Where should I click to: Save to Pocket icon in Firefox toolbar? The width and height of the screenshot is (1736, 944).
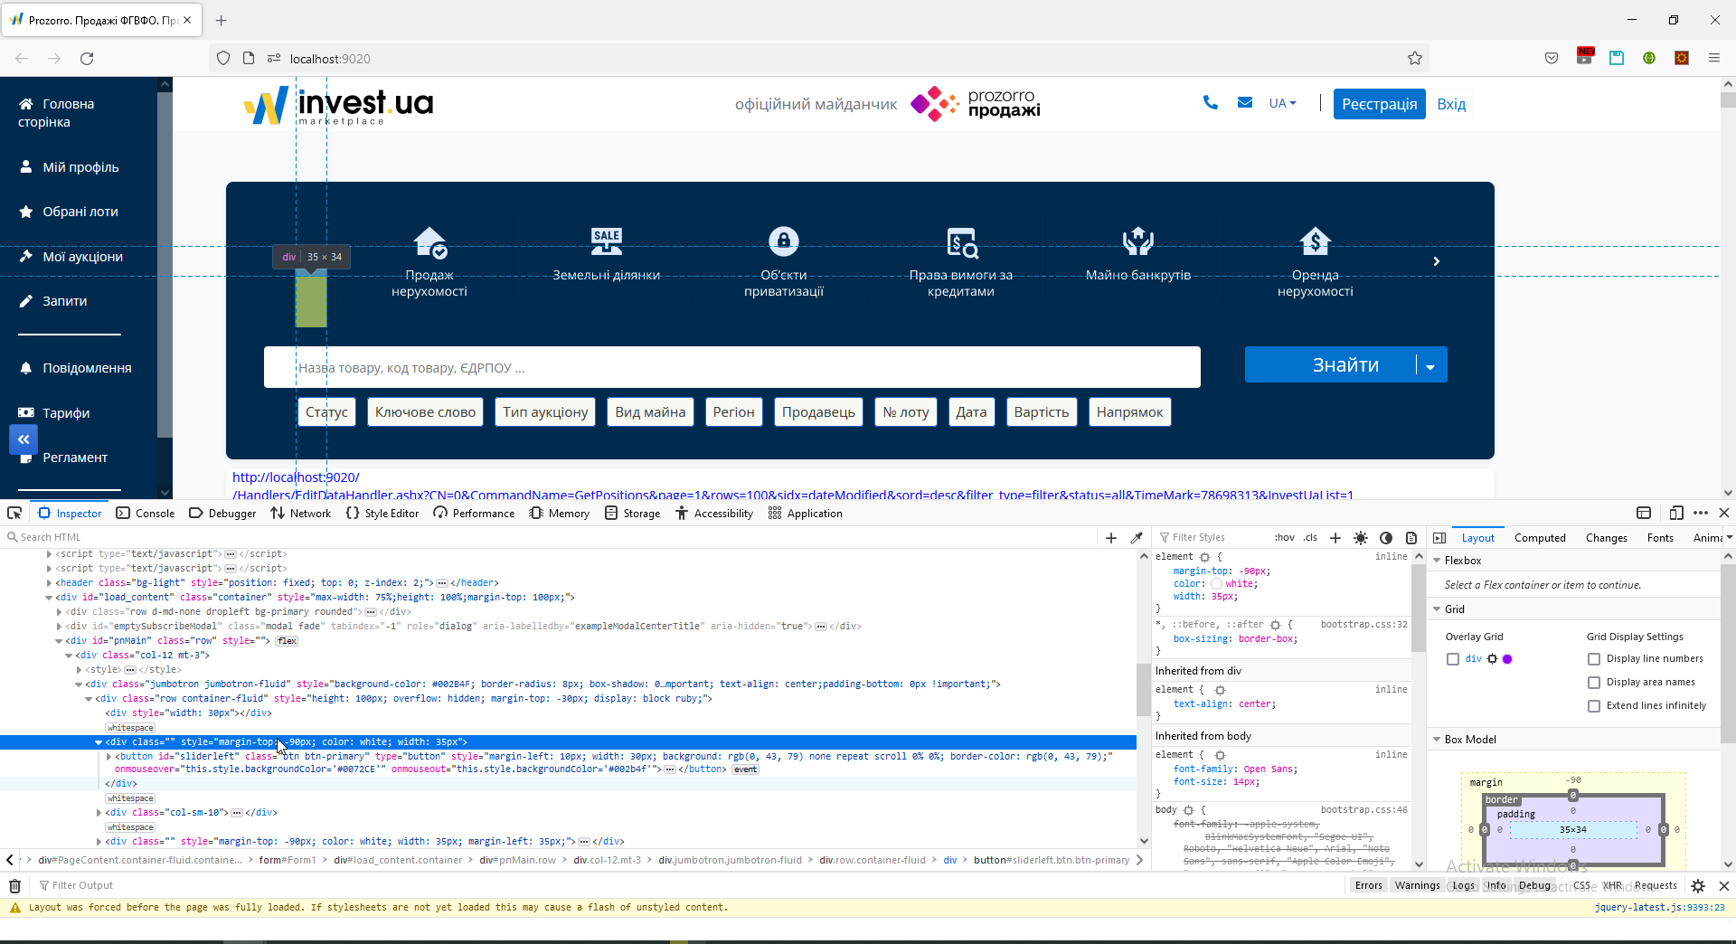tap(1552, 58)
